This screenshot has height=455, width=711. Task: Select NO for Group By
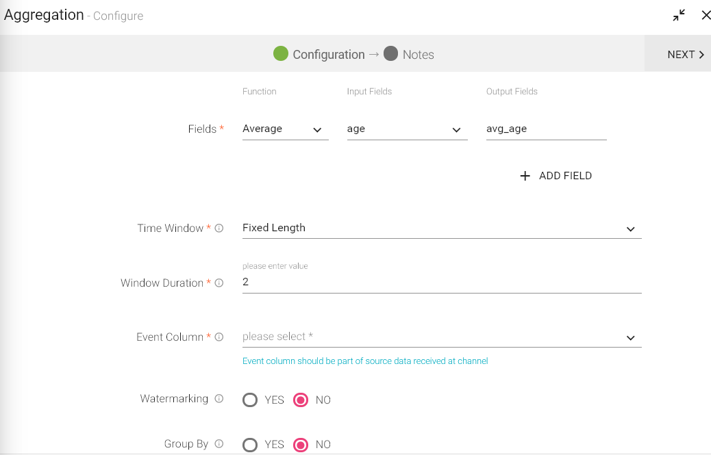301,445
